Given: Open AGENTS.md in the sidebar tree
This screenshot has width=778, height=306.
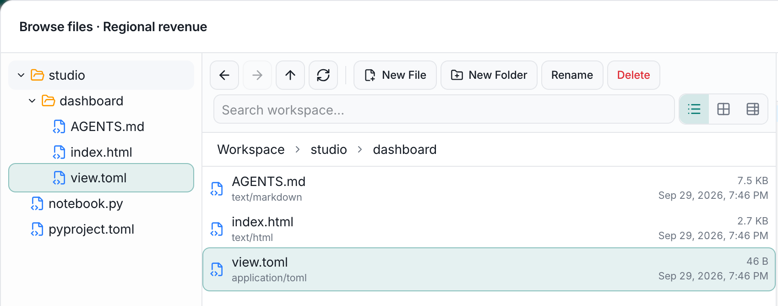Looking at the screenshot, I should coord(101,126).
